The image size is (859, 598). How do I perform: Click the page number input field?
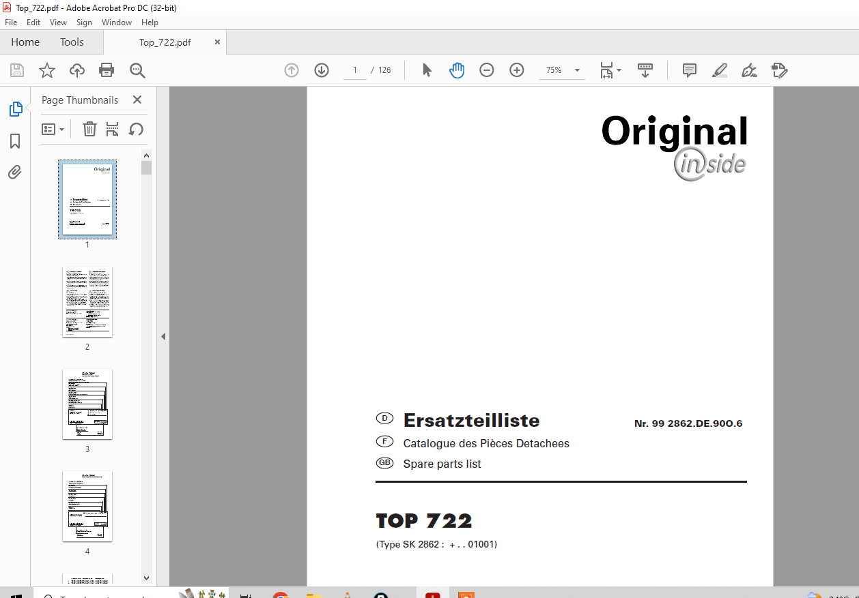coord(355,70)
